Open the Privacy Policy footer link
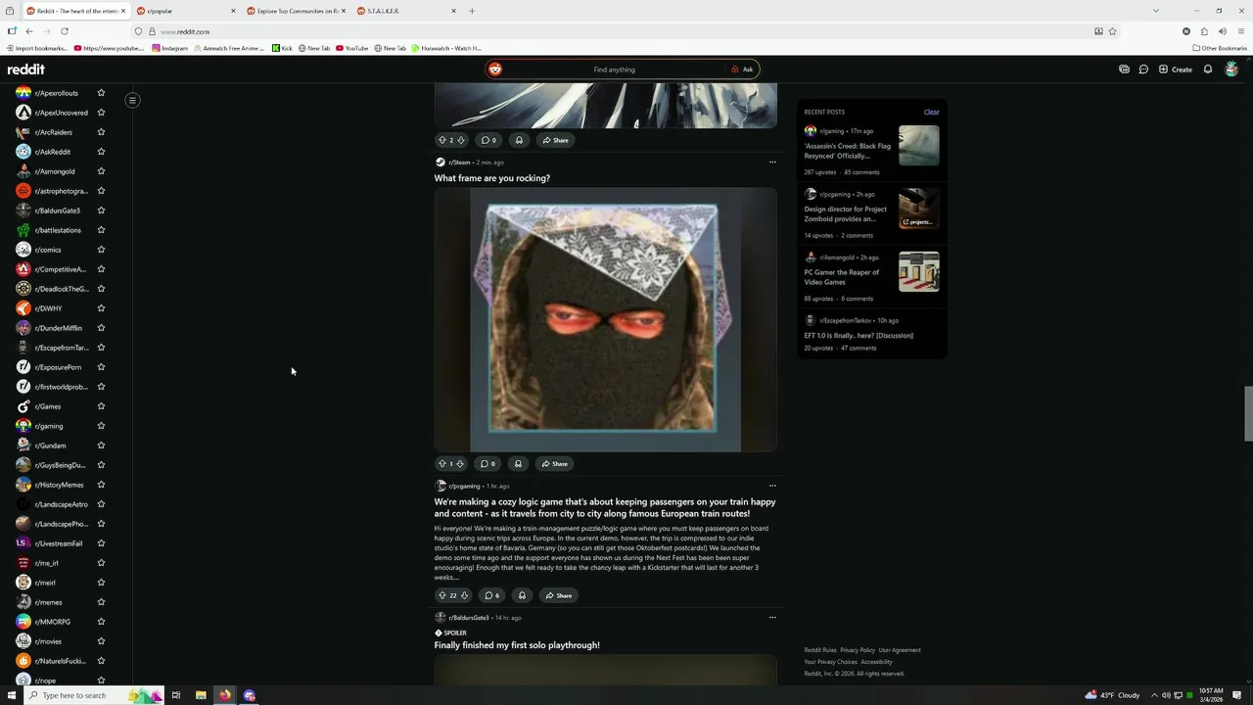1253x705 pixels. point(858,650)
